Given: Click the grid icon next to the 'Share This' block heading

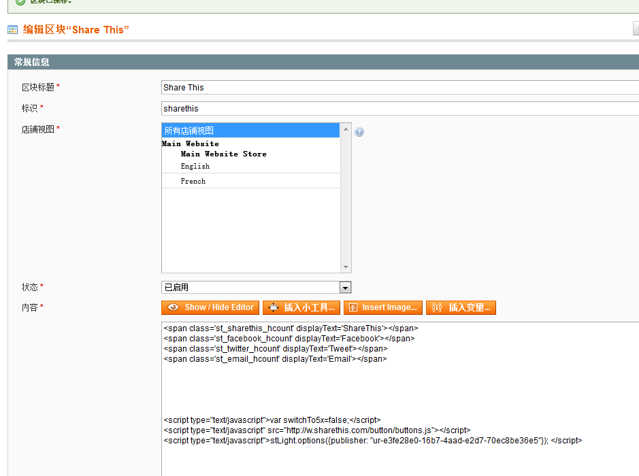Looking at the screenshot, I should (13, 30).
